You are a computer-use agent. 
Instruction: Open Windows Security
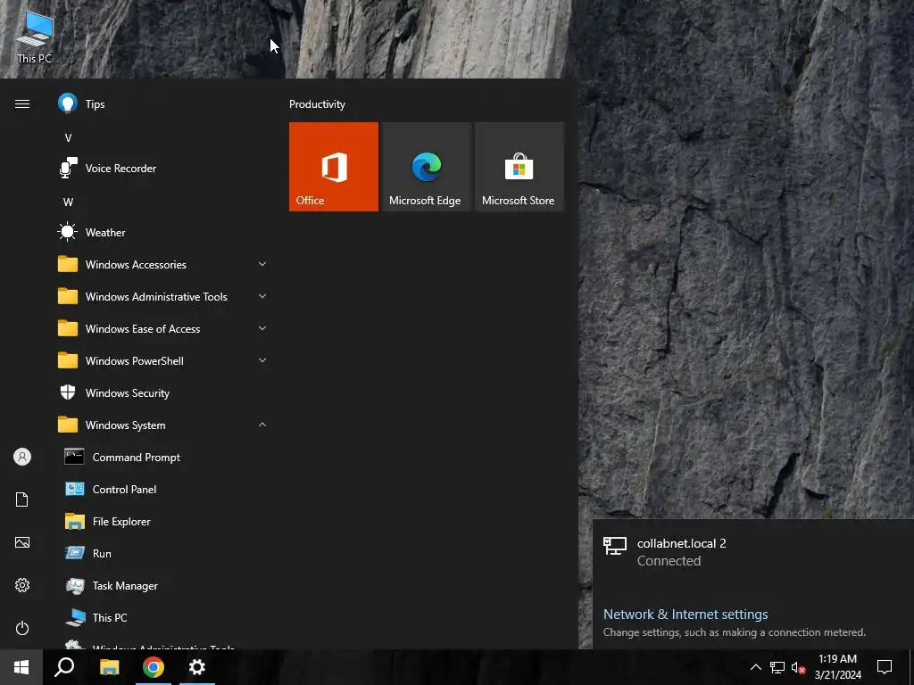[163, 393]
